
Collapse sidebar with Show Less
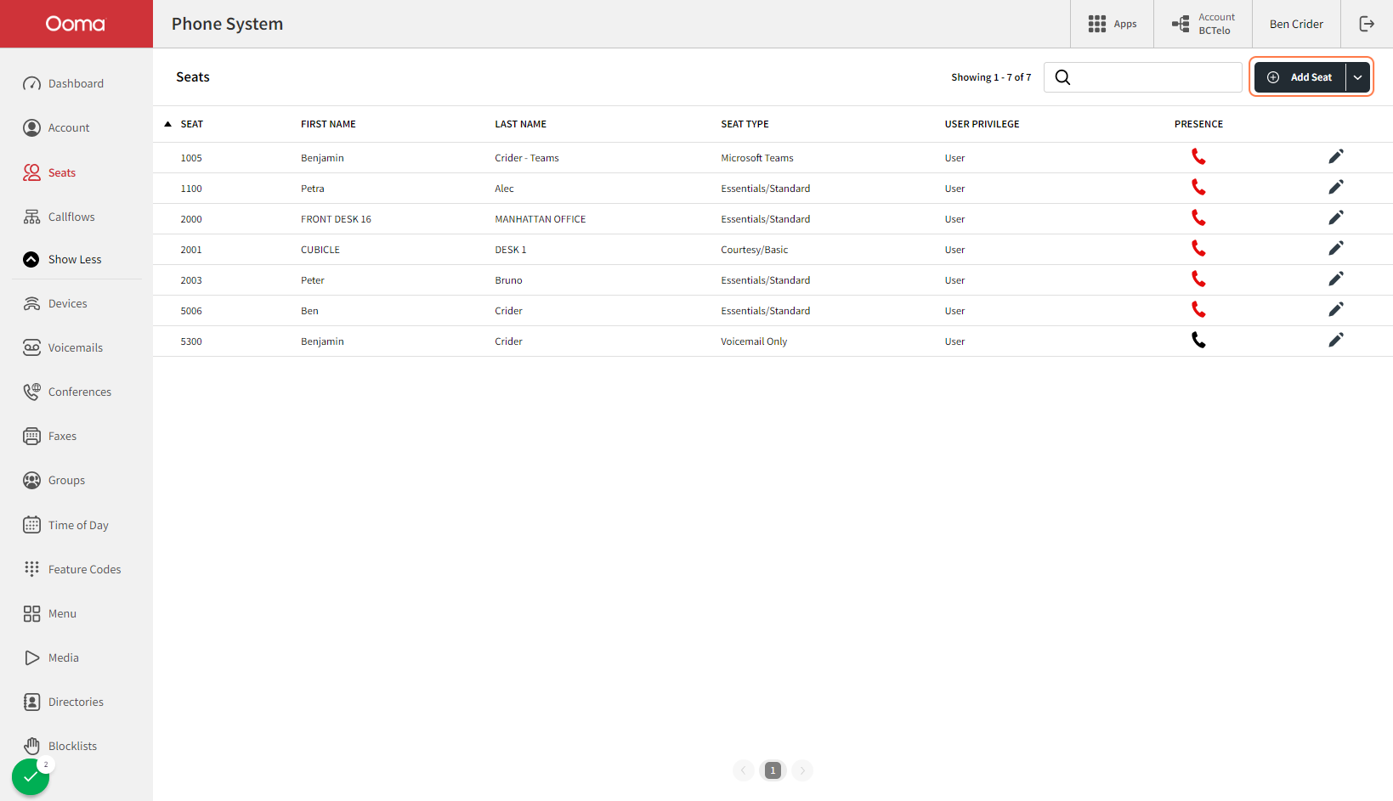62,259
